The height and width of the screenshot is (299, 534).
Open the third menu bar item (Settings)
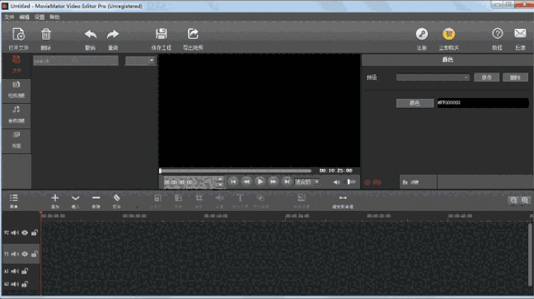(x=40, y=17)
